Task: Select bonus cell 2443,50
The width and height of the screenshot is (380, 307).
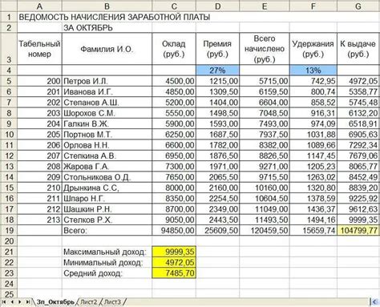Action: click(218, 220)
